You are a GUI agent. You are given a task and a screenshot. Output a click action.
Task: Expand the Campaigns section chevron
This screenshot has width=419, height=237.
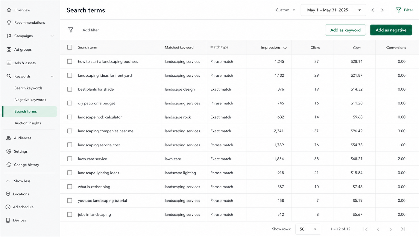[52, 36]
